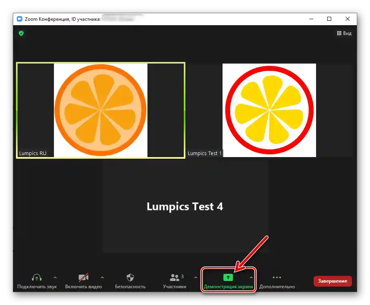
Task: Click the green Демонстрация экрана share icon
Action: (x=228, y=277)
